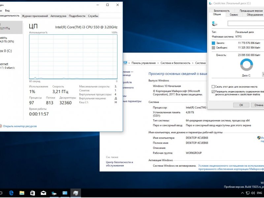Open the Открыть монитор ресурсов link
The width and height of the screenshot is (264, 198).
20,126
